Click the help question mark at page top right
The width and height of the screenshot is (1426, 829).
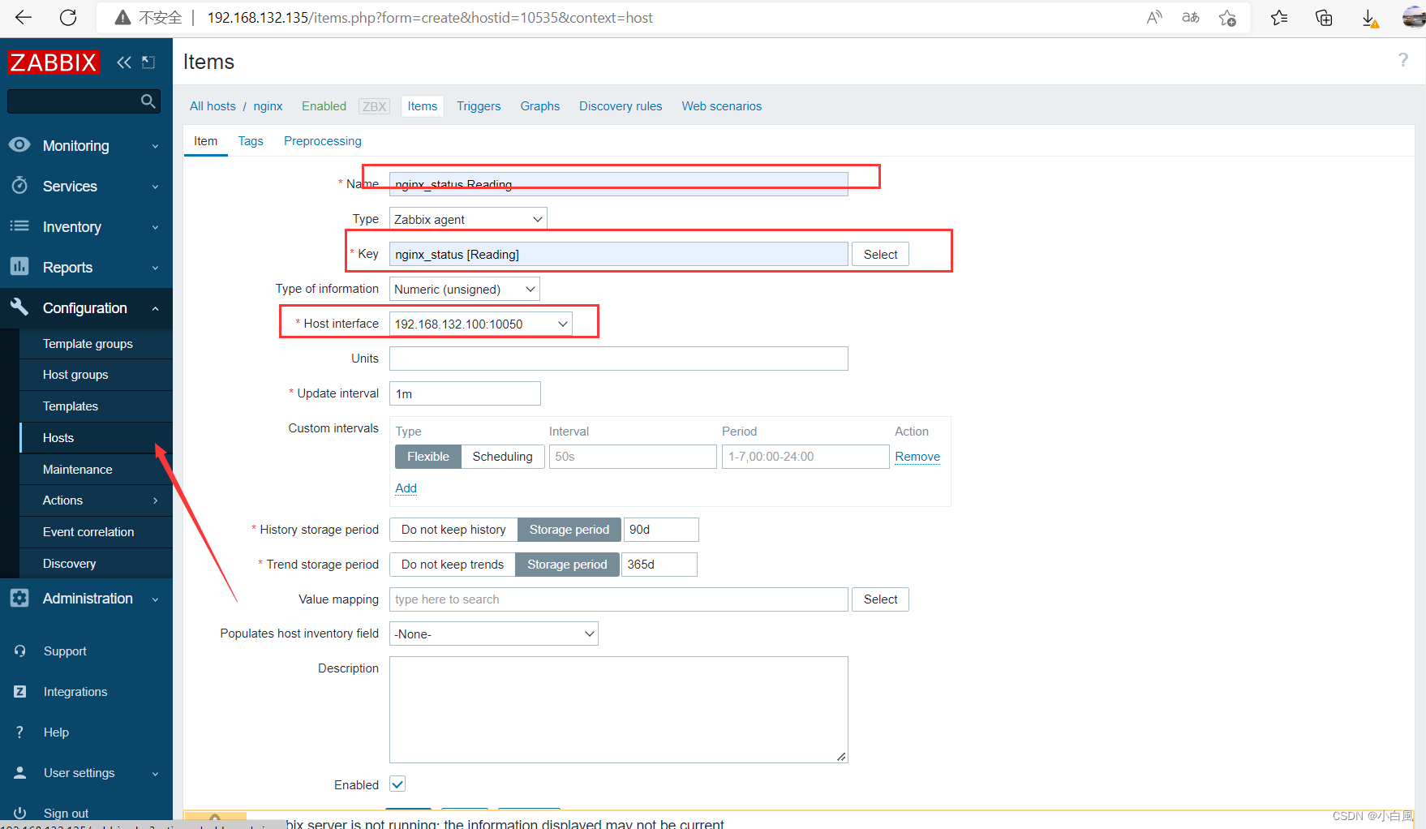click(1402, 60)
